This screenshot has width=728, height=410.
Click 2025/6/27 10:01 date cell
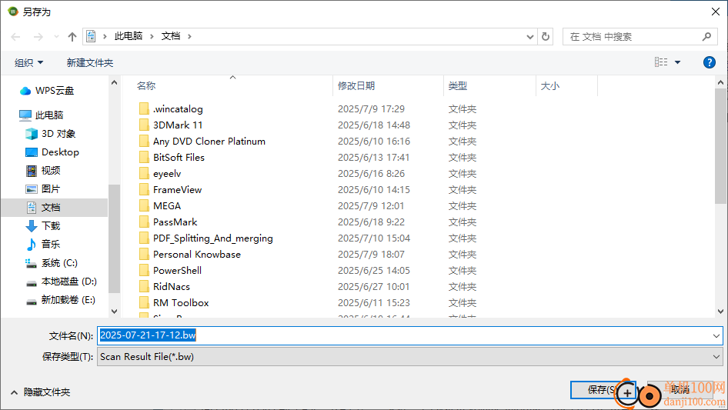pyautogui.click(x=373, y=286)
